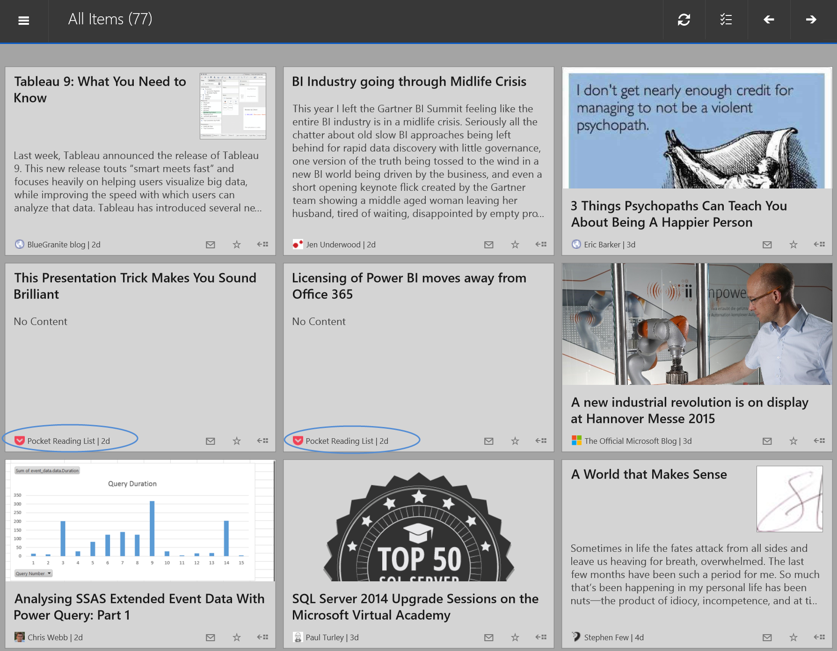Star the Tableau 9 article

point(237,245)
